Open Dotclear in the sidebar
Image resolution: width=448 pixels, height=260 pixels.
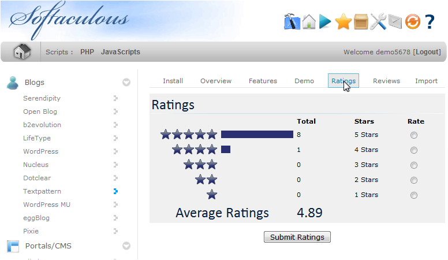point(37,178)
